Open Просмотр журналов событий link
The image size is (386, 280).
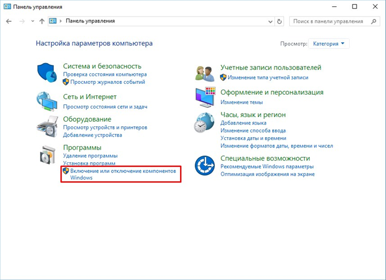tap(108, 82)
